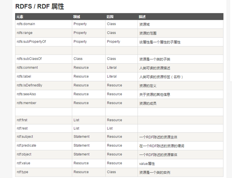Screen dimensions: 232x178
Task: Click Literal range in rdfs:label row
Action: [112, 77]
